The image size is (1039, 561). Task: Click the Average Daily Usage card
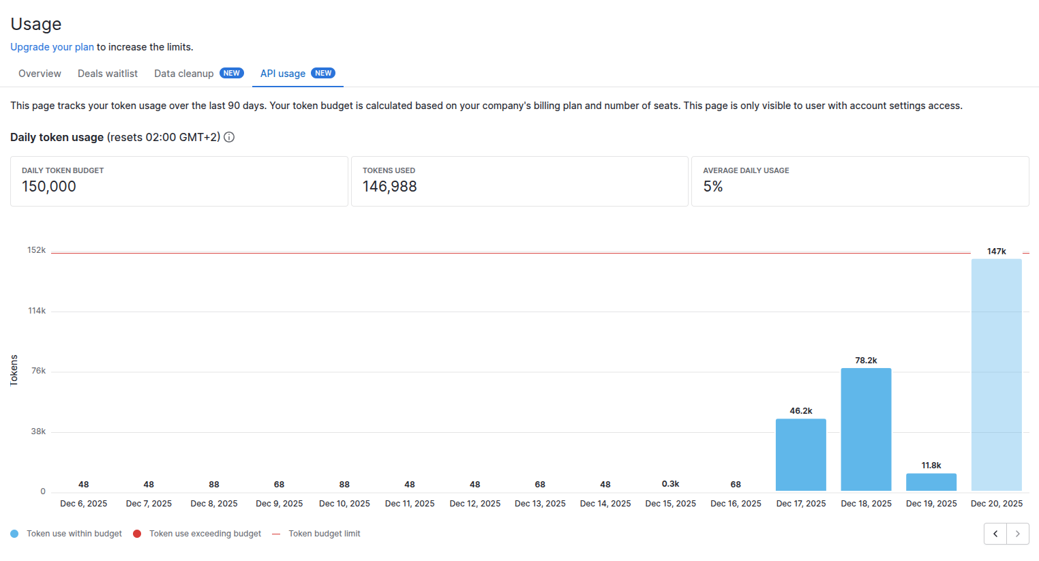(859, 181)
